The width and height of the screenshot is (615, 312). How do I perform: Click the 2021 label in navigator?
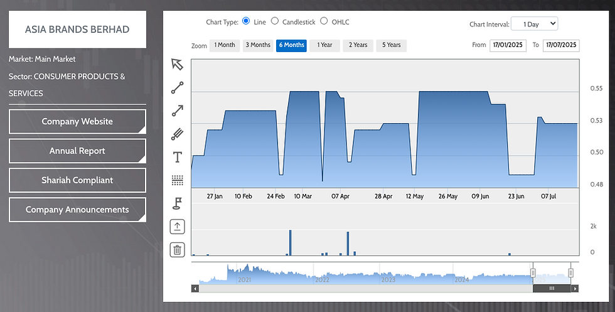pos(244,280)
